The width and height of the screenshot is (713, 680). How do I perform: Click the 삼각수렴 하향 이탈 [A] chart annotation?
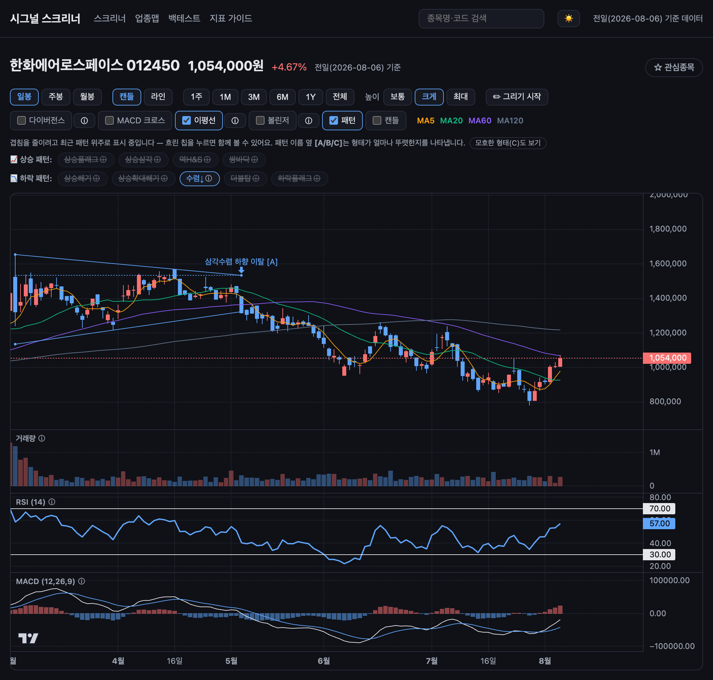[241, 262]
